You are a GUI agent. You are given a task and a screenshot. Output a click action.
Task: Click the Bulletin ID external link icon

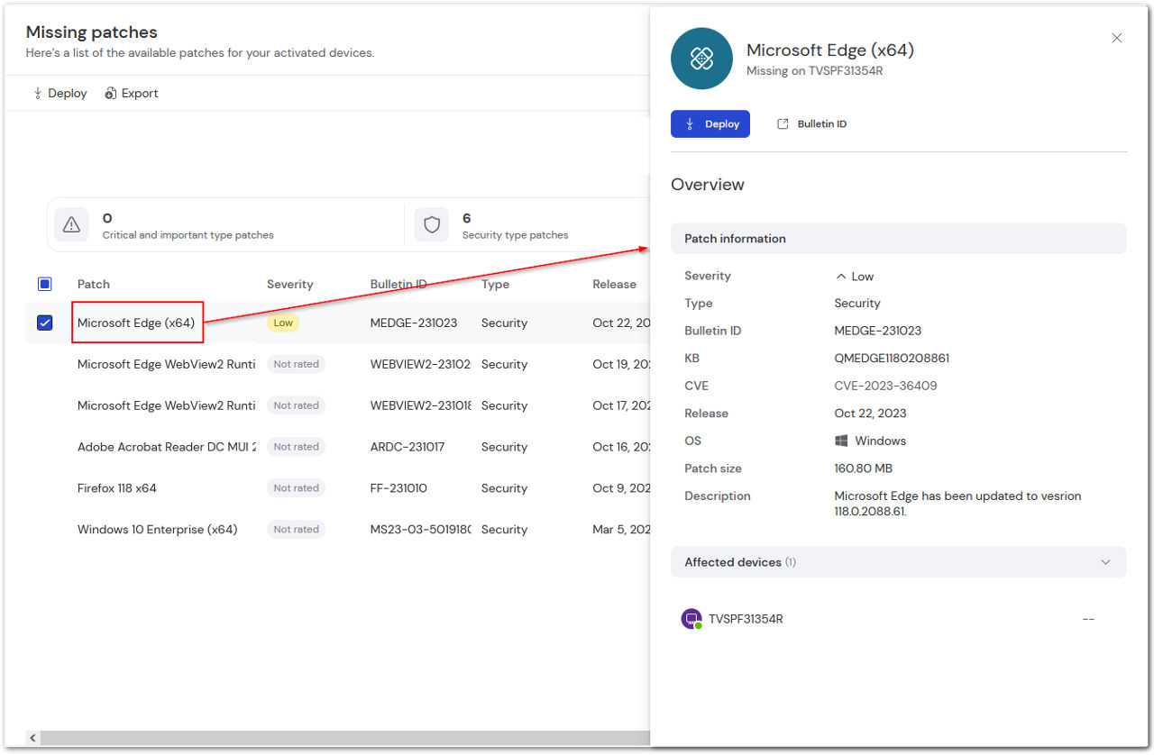click(783, 123)
